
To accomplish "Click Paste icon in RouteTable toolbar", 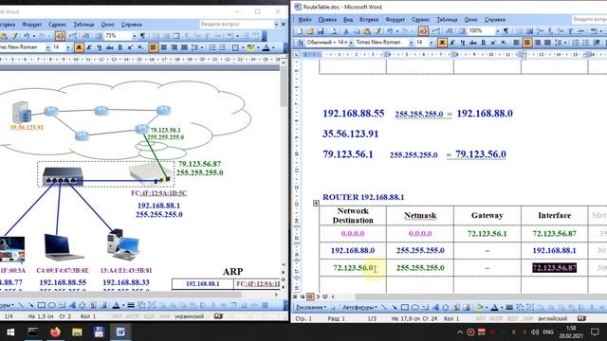I will pos(367,31).
